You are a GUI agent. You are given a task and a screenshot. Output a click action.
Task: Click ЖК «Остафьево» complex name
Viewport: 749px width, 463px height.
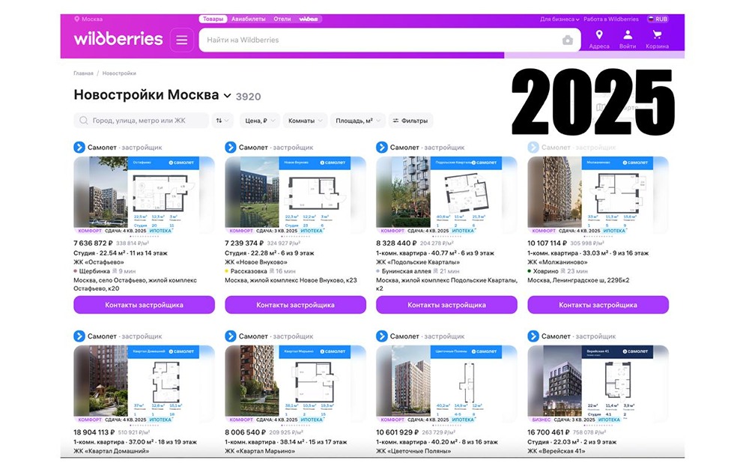click(99, 261)
